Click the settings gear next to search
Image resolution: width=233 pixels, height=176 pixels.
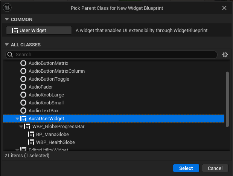[x=225, y=55]
